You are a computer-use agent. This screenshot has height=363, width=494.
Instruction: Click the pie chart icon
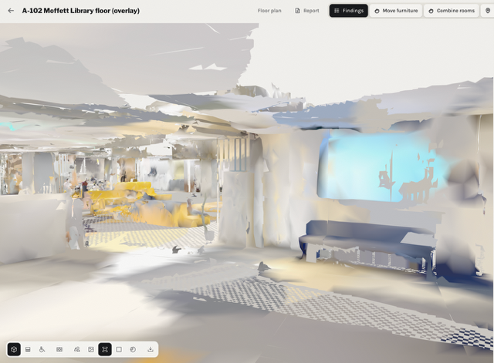tap(133, 349)
